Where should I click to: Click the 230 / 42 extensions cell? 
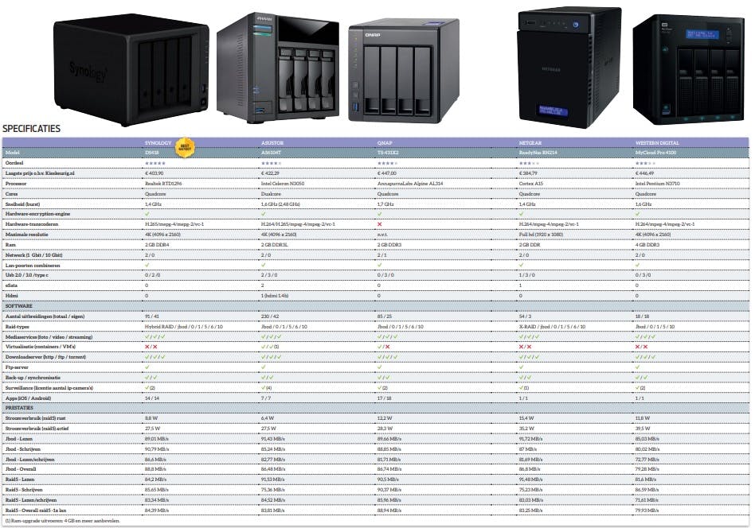pyautogui.click(x=270, y=316)
